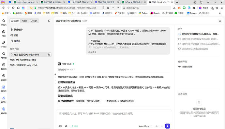Open the 1688 bookmark

coord(29,13)
